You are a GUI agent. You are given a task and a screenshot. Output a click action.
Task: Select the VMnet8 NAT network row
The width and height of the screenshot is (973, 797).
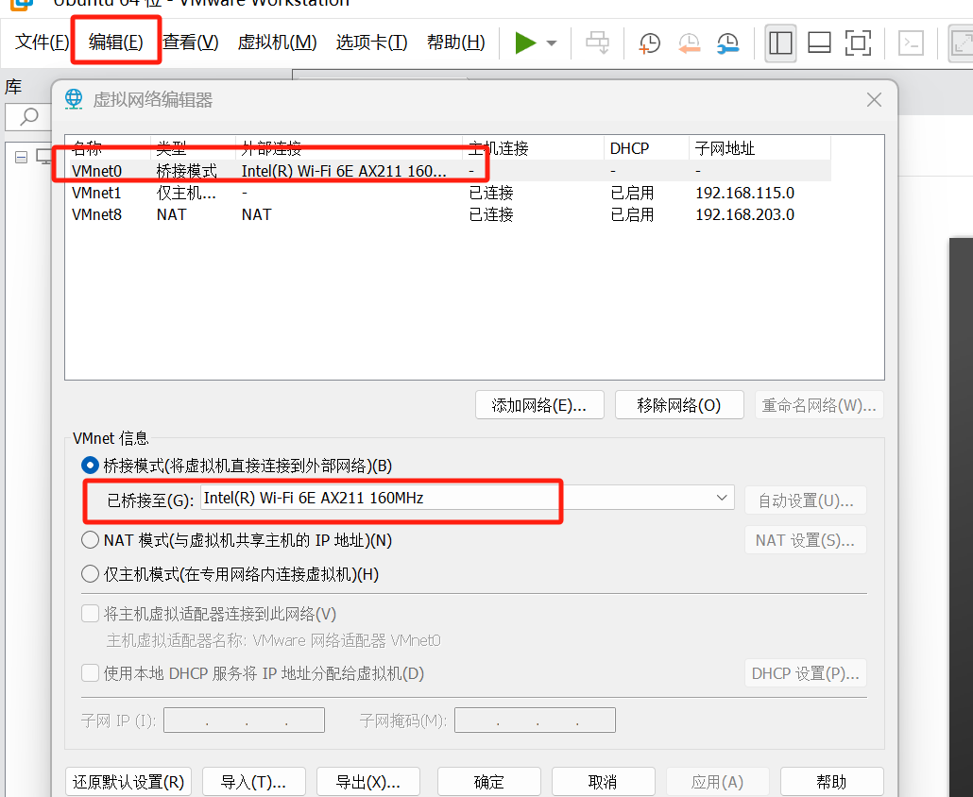point(450,214)
